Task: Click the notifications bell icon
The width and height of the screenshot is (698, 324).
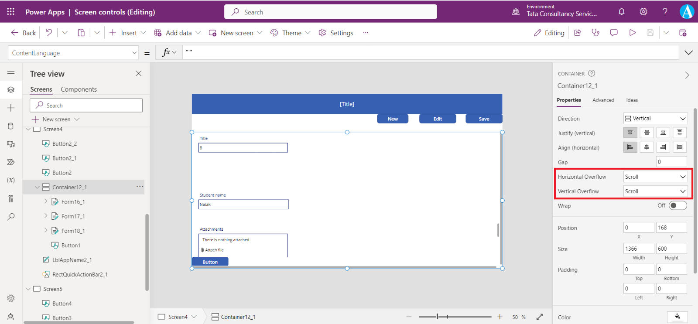Action: click(622, 12)
